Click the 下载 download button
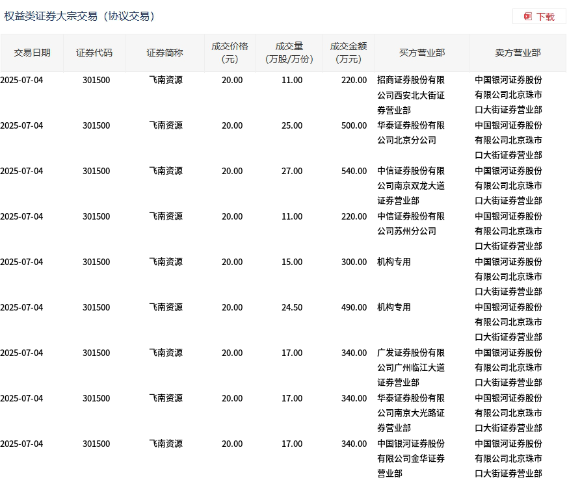 539,17
